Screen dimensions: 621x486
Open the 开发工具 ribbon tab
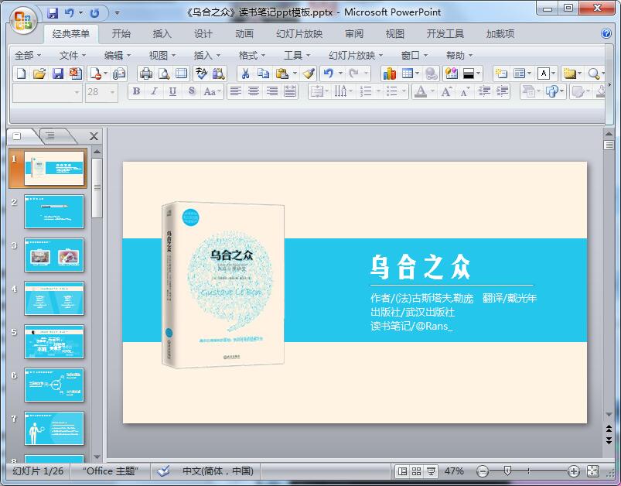pyautogui.click(x=445, y=34)
